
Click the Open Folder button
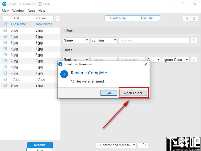click(x=133, y=93)
